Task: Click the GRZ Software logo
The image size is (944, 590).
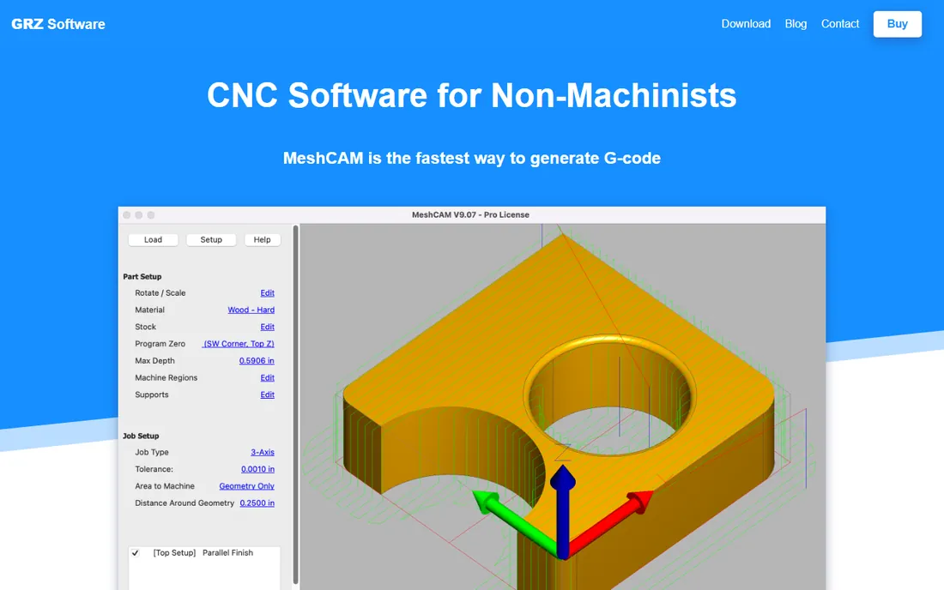Action: pyautogui.click(x=57, y=24)
